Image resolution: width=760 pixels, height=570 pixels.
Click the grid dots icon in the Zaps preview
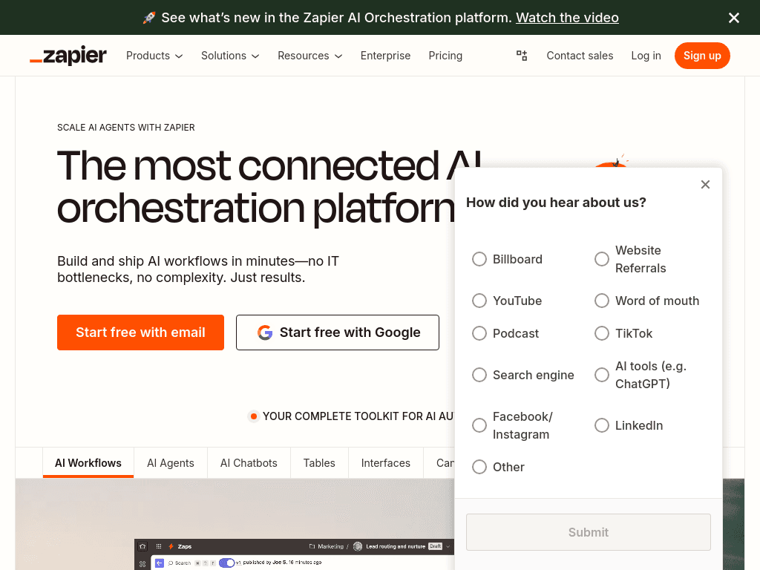pos(159,546)
